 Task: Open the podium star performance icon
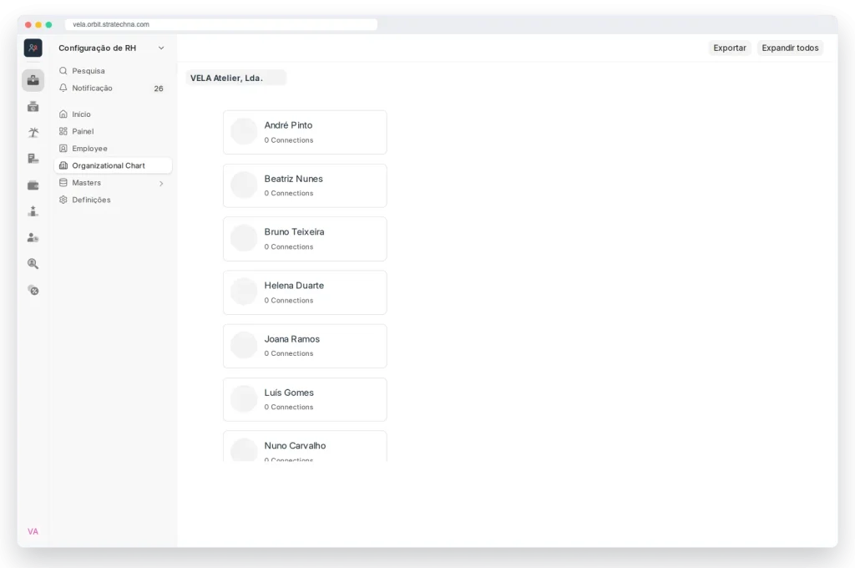tap(33, 211)
